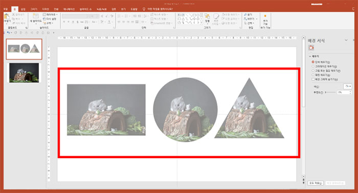
Task: Select slide 2 thumbnail with hamster photo
Action: point(24,73)
